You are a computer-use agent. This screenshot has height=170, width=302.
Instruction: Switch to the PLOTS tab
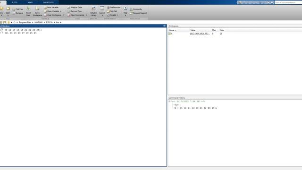(15, 2)
